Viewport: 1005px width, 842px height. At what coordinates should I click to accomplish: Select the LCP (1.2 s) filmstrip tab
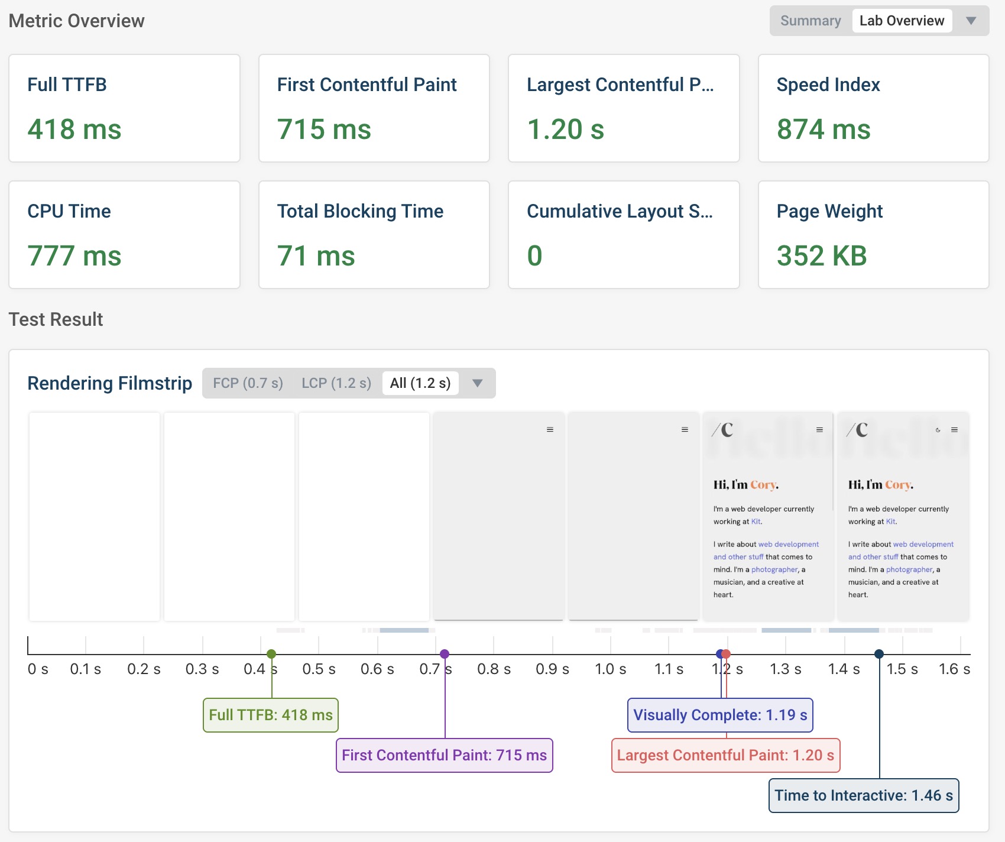pos(336,383)
